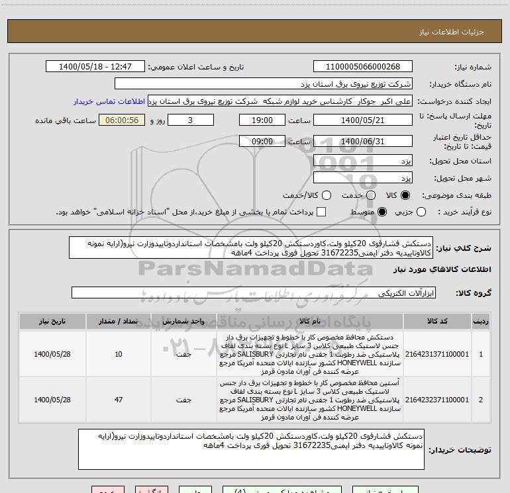510x493 pixels.
Task: Click the buyer name field شرکت توزیع نیروی برق
Action: click(x=264, y=84)
